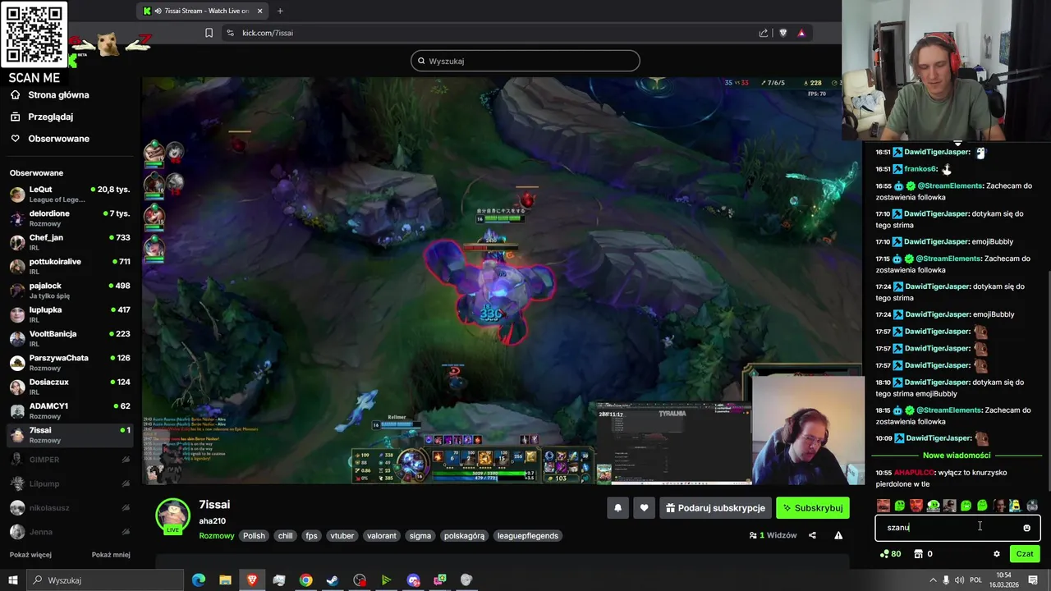1051x591 pixels.
Task: Open luplupka channel in followed list
Action: tap(69, 314)
